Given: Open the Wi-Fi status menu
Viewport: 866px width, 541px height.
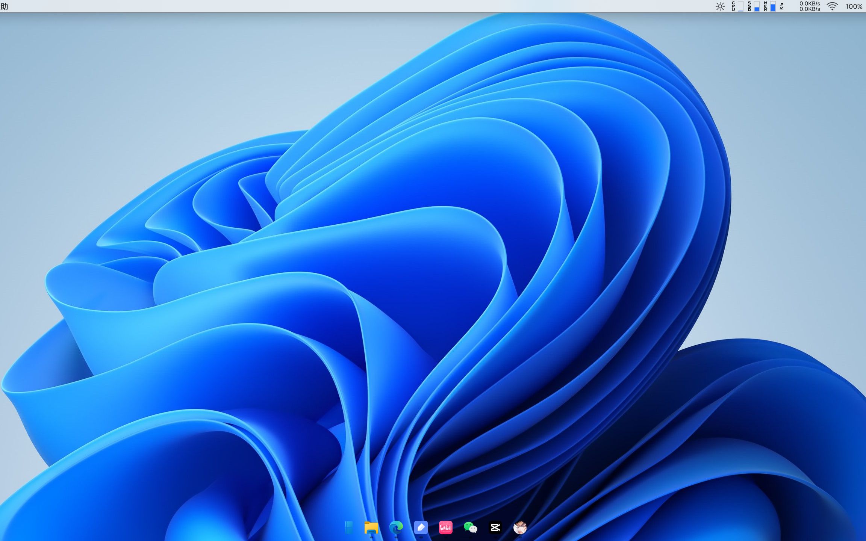Looking at the screenshot, I should [832, 6].
